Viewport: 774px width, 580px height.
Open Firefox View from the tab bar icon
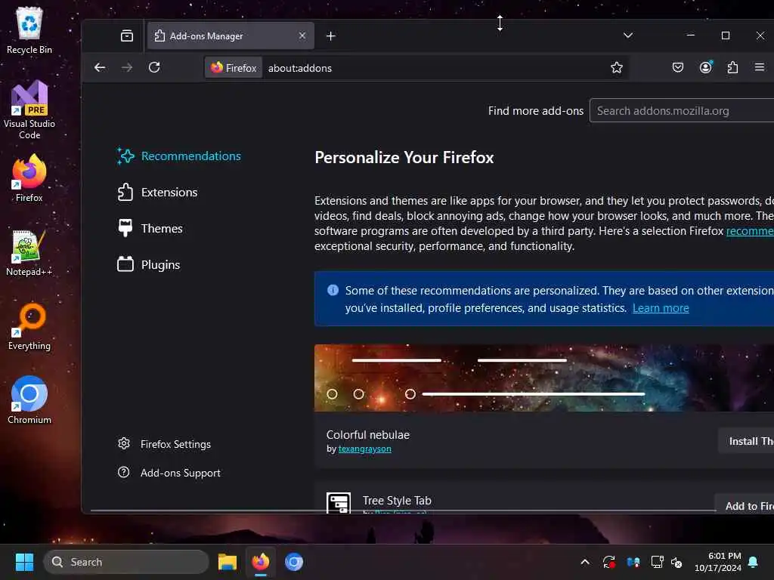(127, 35)
